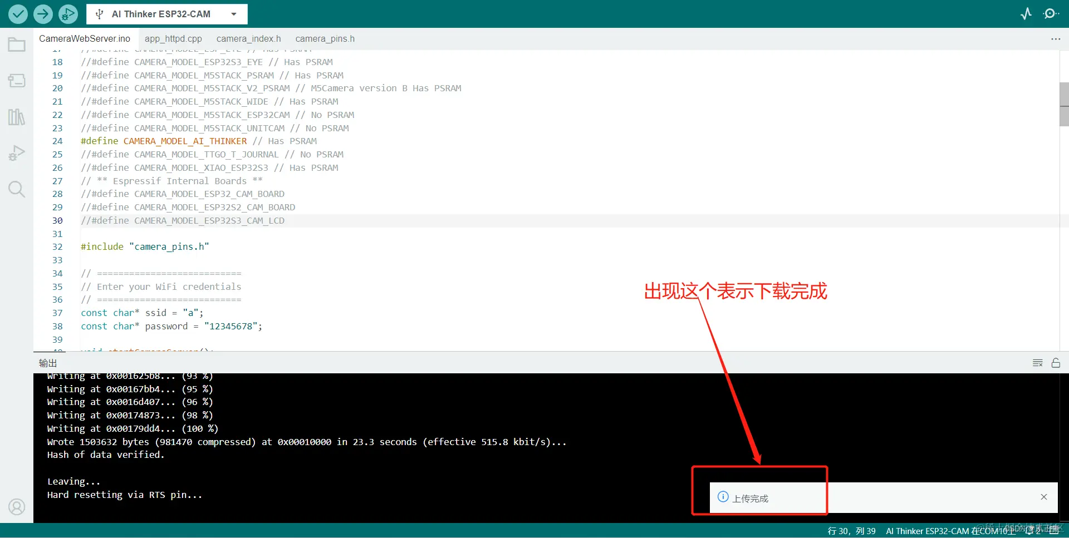
Task: Click "Writing at 0x00179dd4... (100 %)" line
Action: [133, 428]
